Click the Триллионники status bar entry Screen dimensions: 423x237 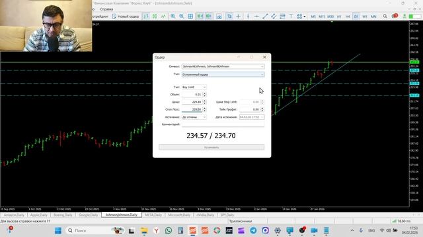pos(241,221)
